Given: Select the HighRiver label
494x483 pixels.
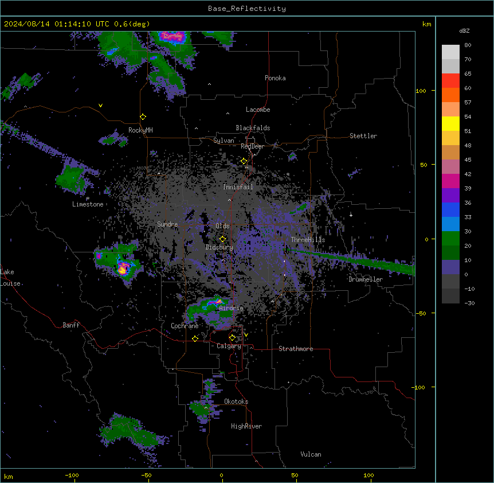Looking at the screenshot, I should tap(246, 426).
